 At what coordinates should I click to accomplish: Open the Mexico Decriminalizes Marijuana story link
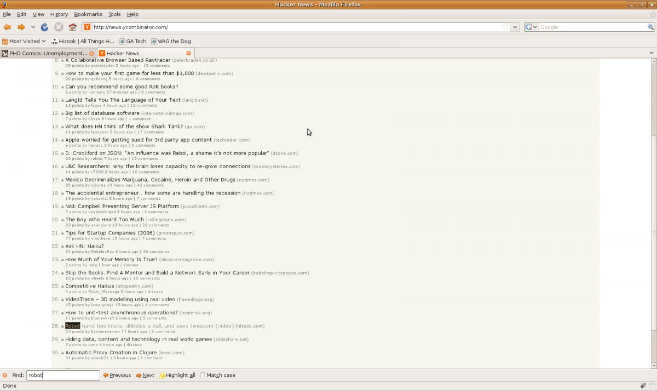[x=150, y=180]
